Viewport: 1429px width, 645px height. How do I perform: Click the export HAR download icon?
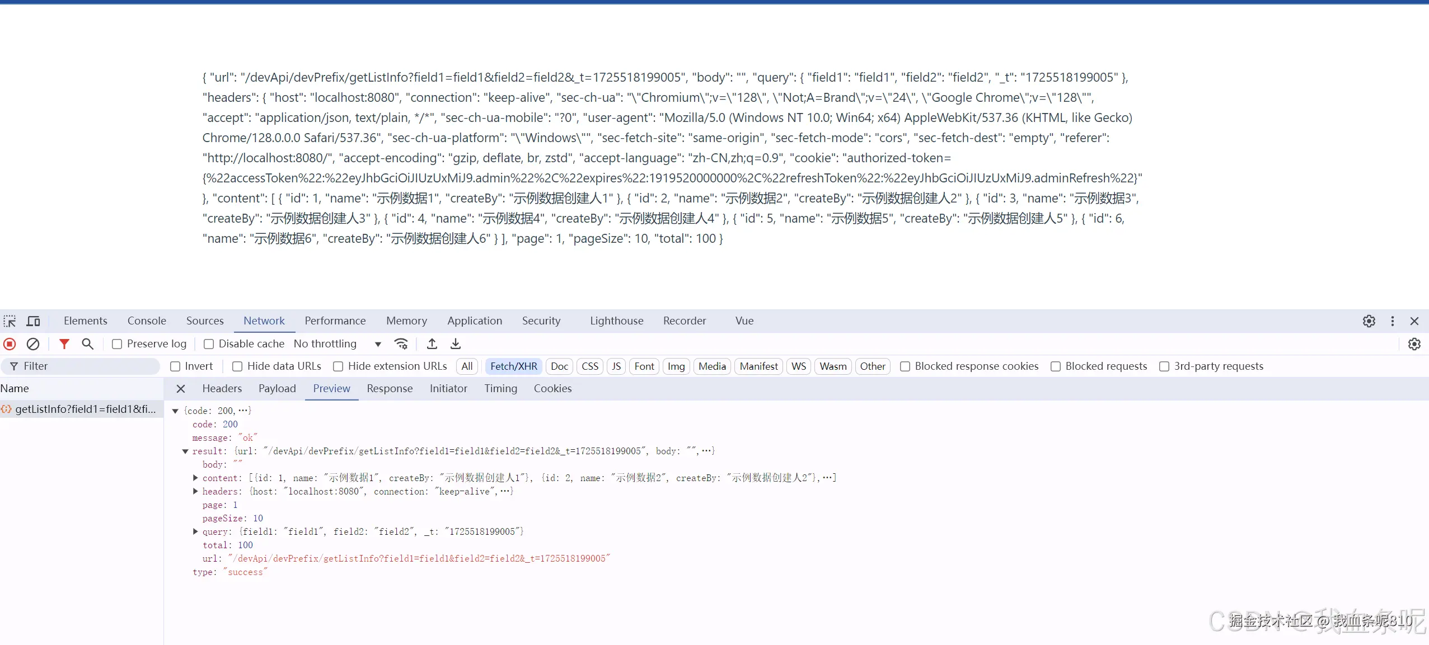pyautogui.click(x=456, y=344)
